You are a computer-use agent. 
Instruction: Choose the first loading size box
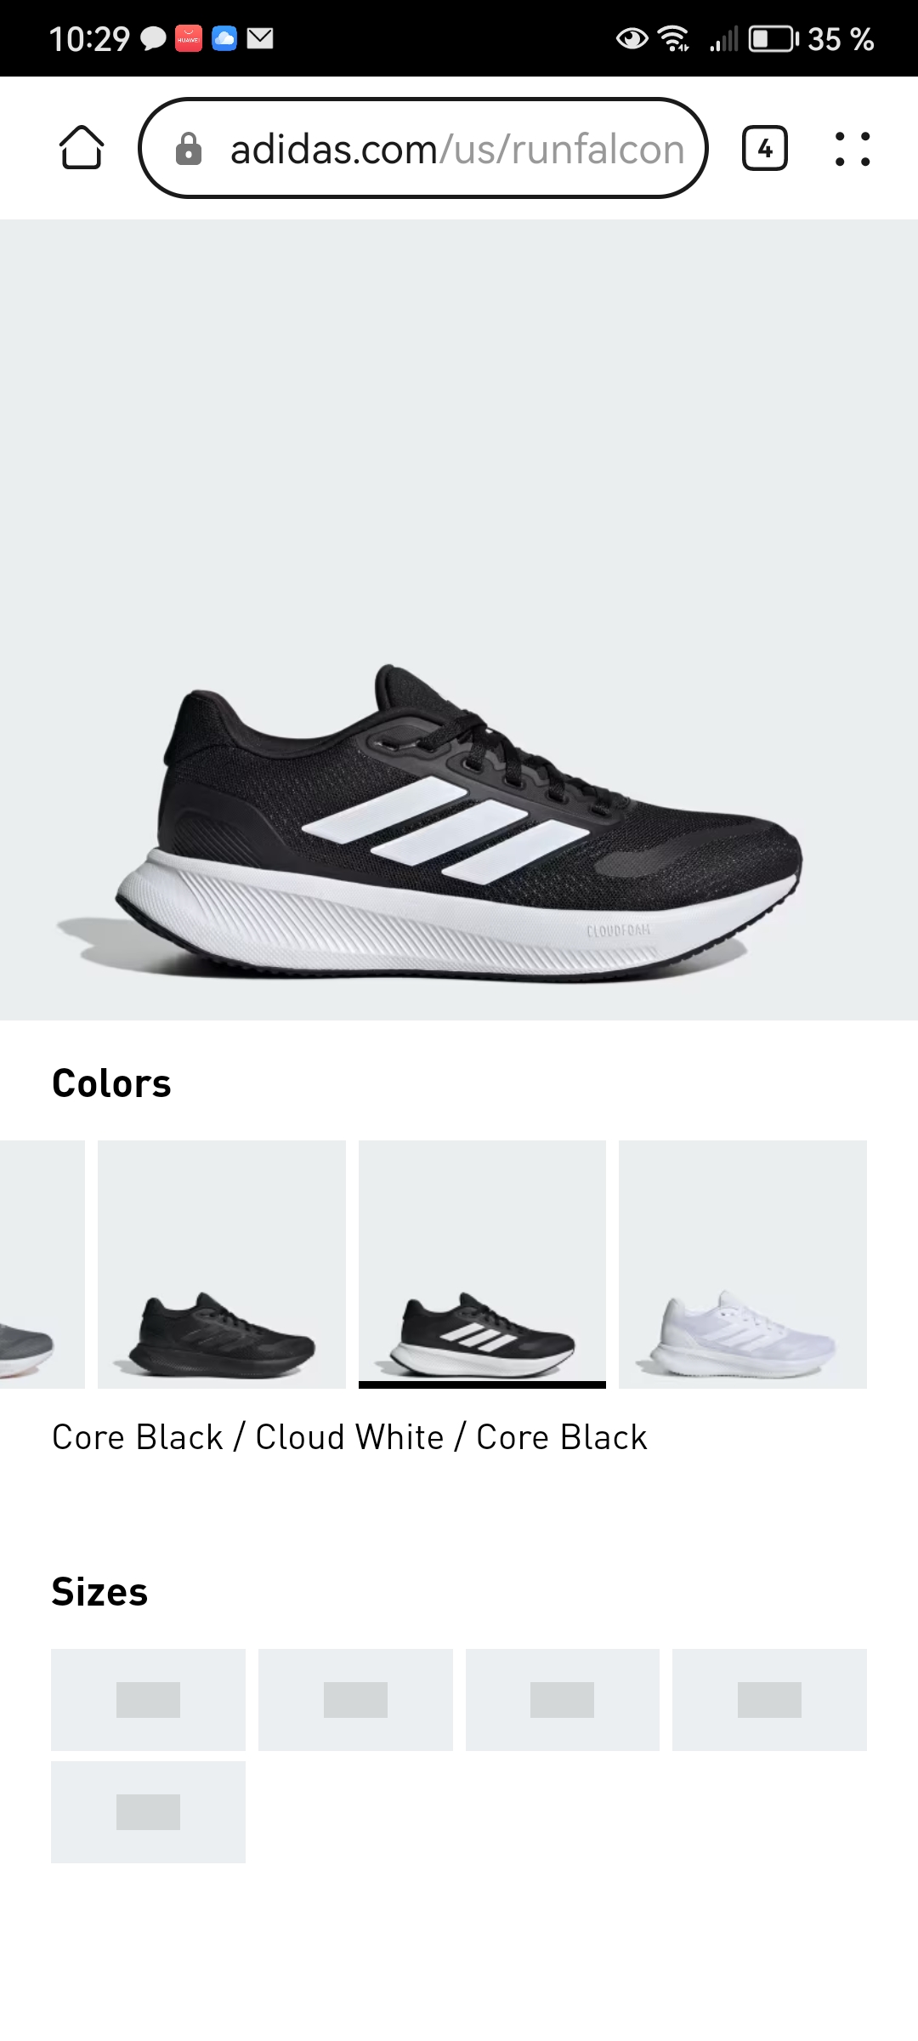(x=148, y=1699)
